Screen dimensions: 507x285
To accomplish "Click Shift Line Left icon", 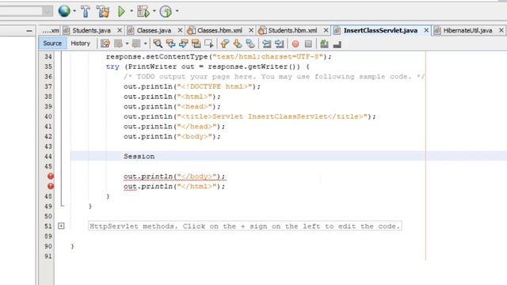I will click(266, 44).
